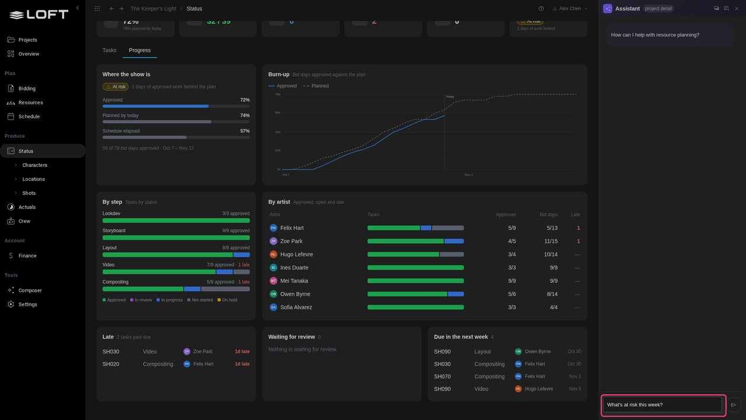The width and height of the screenshot is (746, 420).
Task: Open late task SH030 Video
Action: click(x=176, y=352)
